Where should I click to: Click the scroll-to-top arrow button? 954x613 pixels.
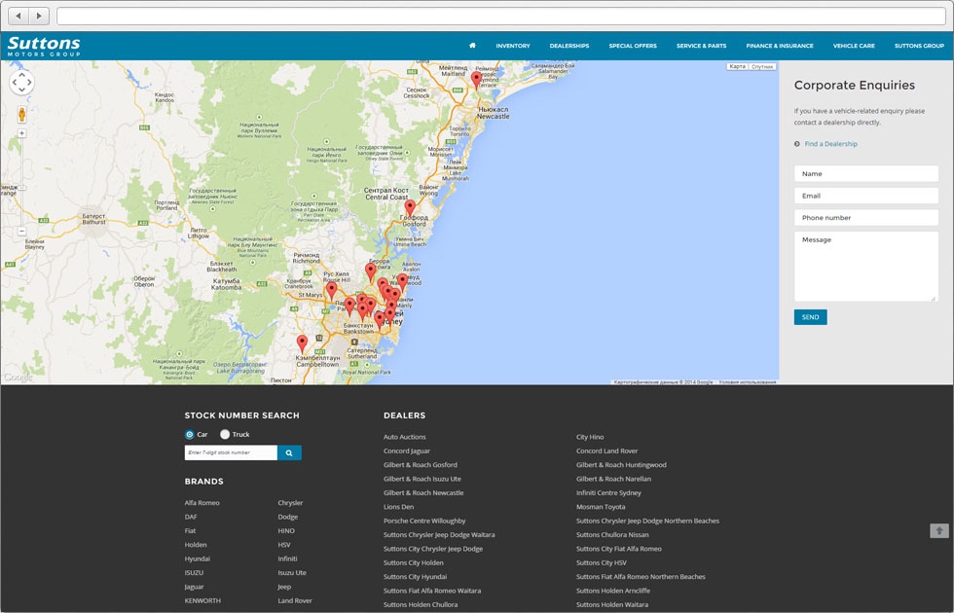point(938,530)
